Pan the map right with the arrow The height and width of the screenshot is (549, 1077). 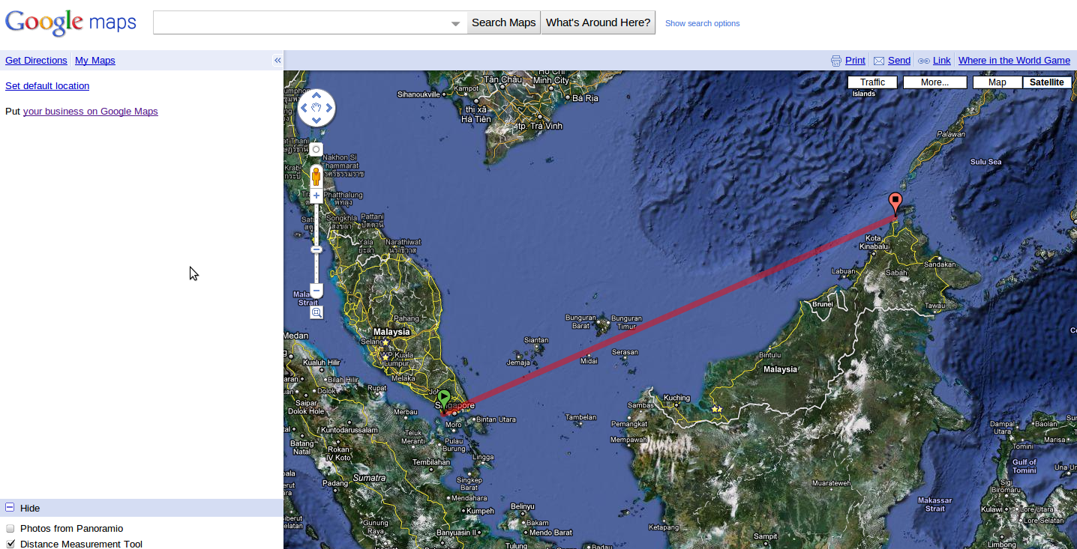tap(330, 108)
